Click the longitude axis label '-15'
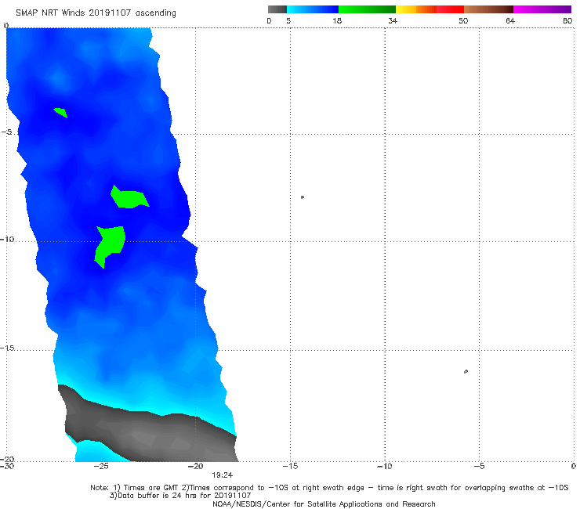The width and height of the screenshot is (580, 509). pyautogui.click(x=290, y=466)
